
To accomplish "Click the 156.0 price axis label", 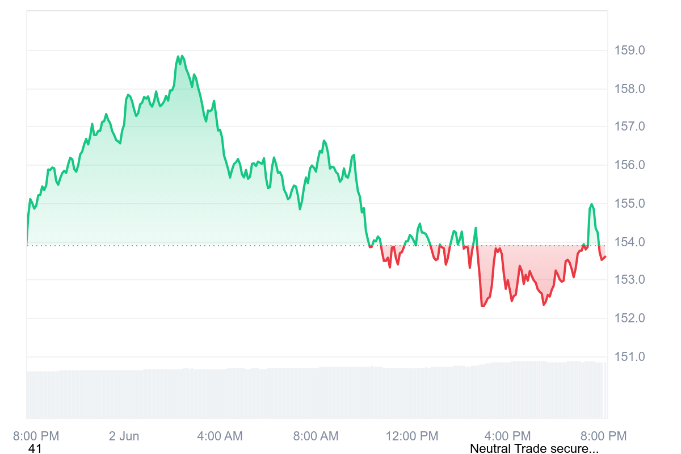I will 629,165.
